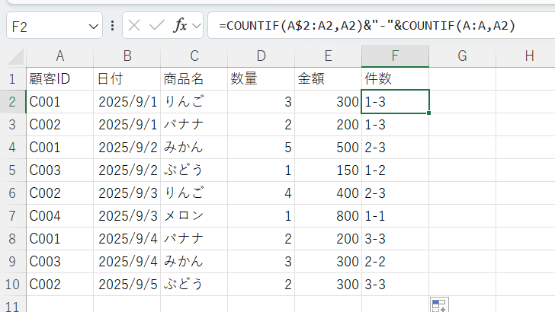Click the Cancel (X) formula button
555x312 pixels.
click(x=134, y=25)
